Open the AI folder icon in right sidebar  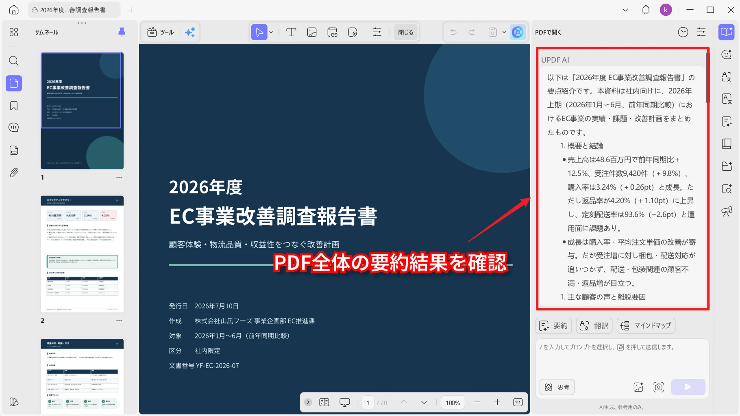coord(727,166)
